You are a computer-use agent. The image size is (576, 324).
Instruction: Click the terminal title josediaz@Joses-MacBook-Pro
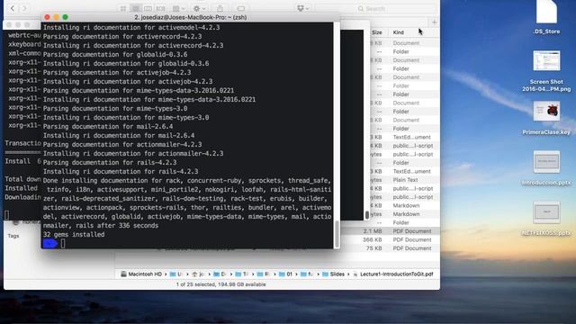pos(190,17)
